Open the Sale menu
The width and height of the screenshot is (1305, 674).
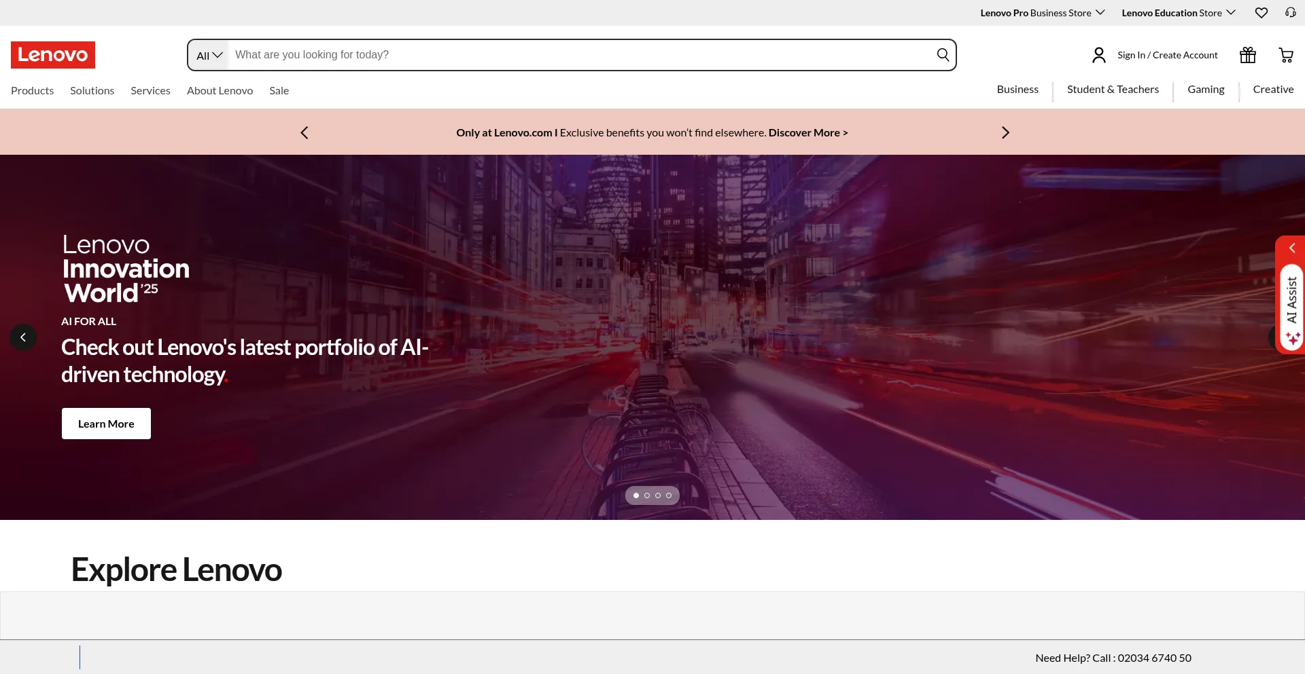pos(279,91)
